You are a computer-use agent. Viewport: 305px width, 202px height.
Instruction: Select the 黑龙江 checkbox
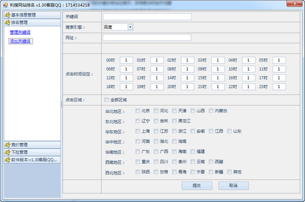tap(174, 121)
